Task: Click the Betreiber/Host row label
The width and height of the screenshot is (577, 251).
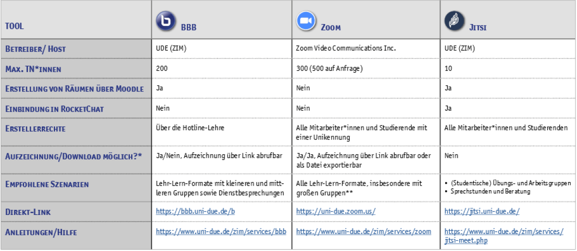Action: click(35, 49)
